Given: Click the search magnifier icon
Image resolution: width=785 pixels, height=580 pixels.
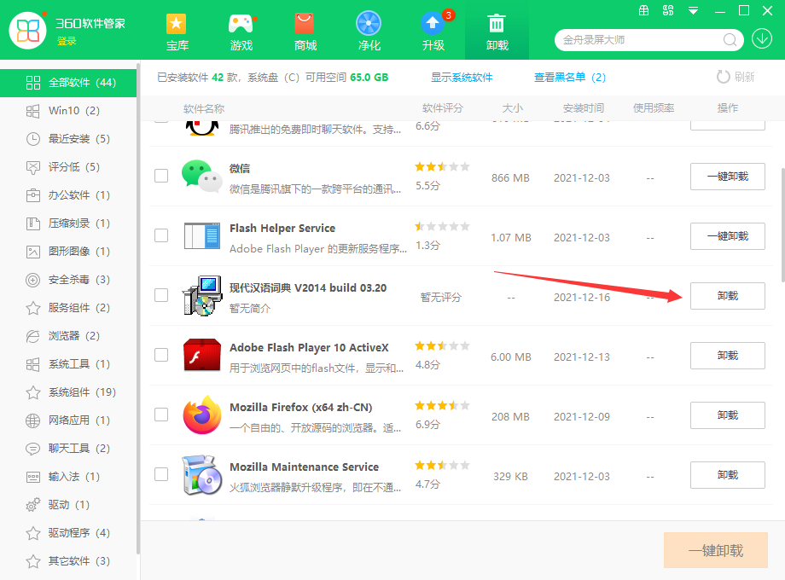Looking at the screenshot, I should (x=730, y=40).
